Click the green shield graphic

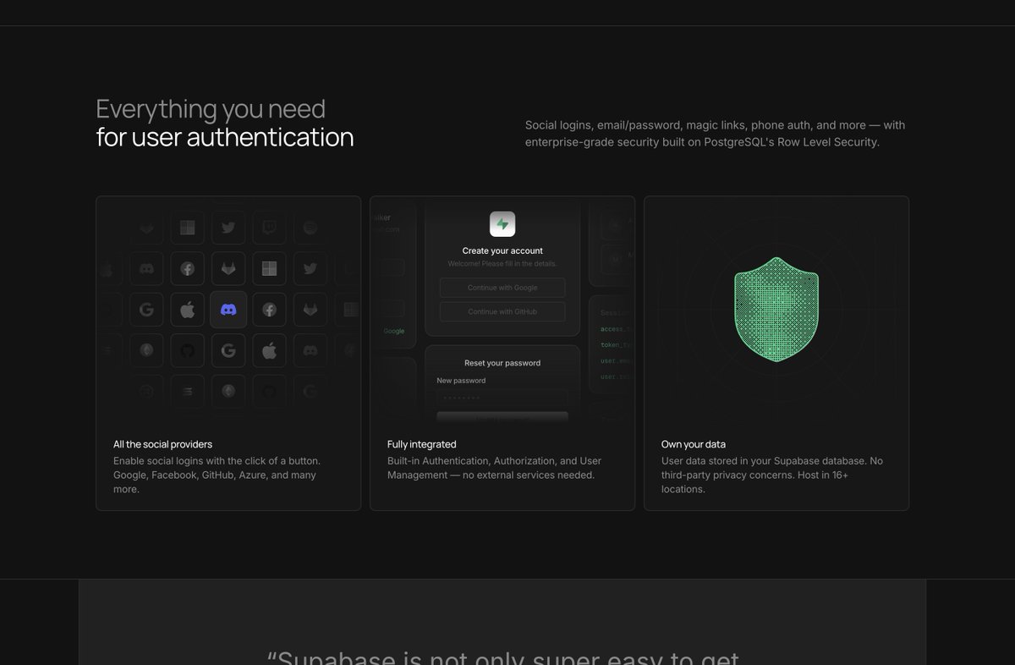click(x=776, y=310)
